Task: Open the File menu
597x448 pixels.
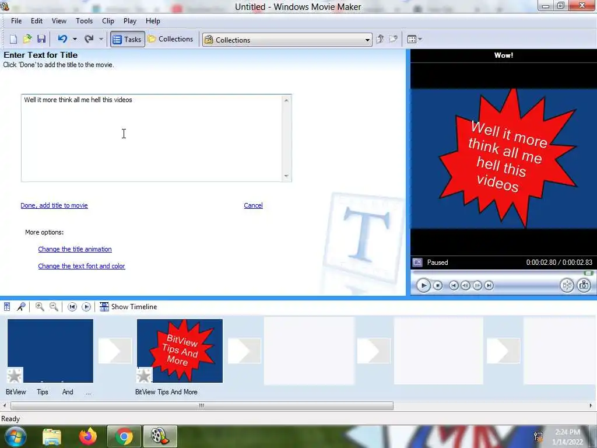Action: tap(16, 21)
